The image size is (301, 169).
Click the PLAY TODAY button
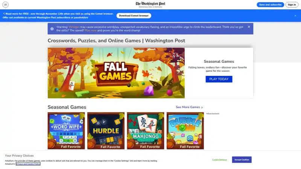pyautogui.click(x=219, y=79)
